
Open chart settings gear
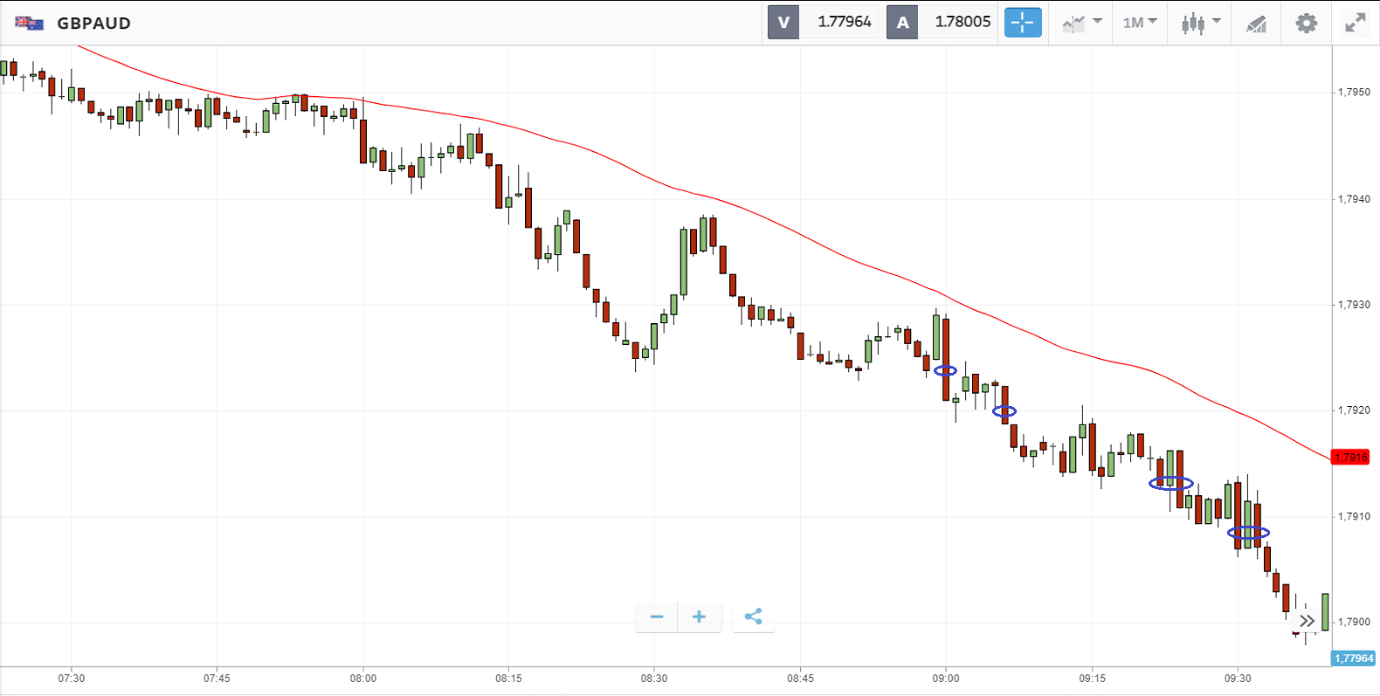(x=1306, y=23)
